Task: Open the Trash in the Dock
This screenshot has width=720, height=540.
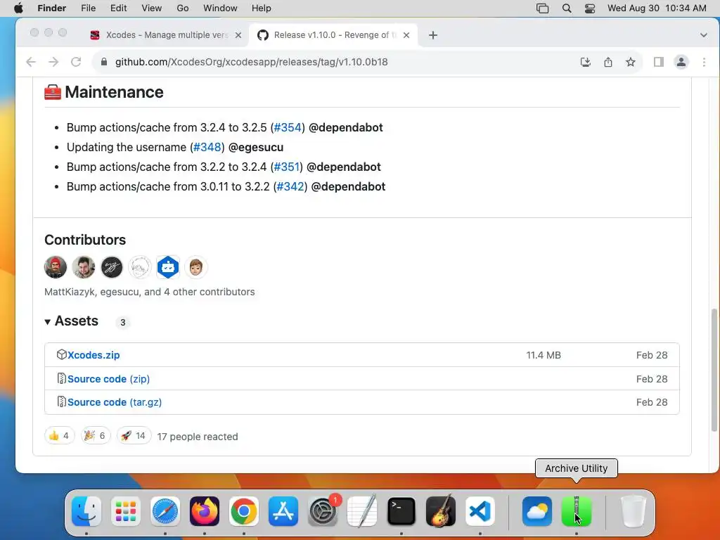Action: pos(634,511)
